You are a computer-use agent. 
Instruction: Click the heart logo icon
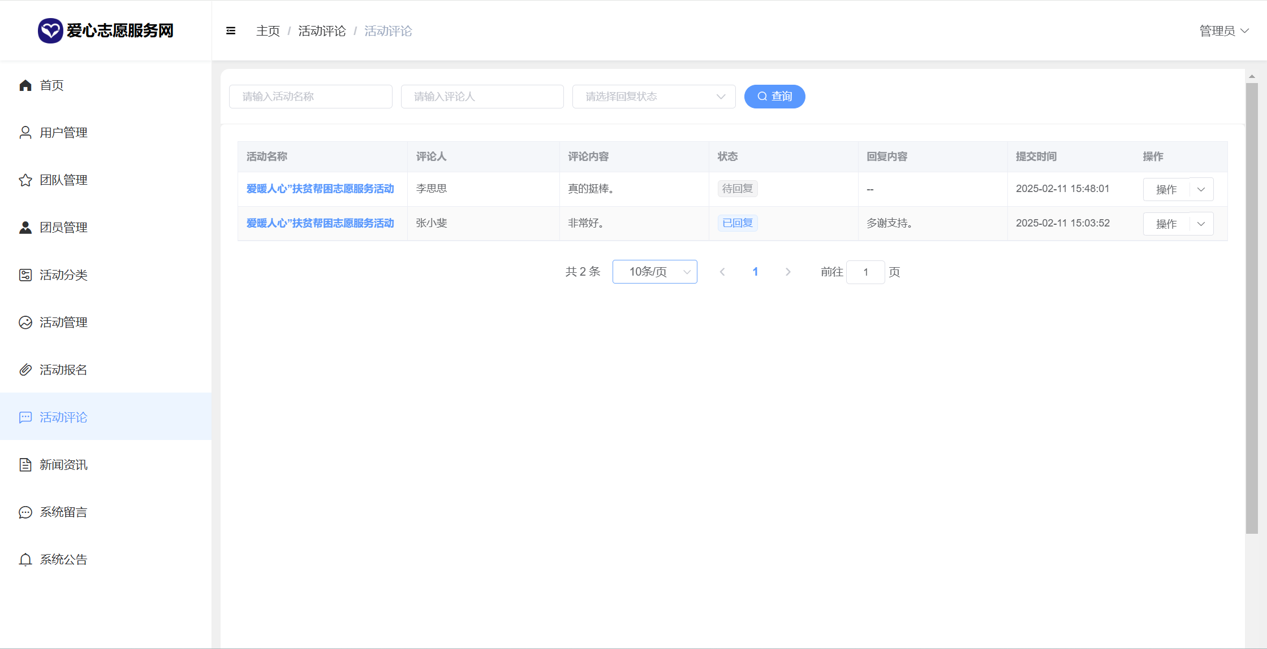tap(50, 31)
